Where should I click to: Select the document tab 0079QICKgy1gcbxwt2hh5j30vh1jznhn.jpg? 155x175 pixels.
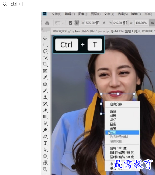point(103,31)
